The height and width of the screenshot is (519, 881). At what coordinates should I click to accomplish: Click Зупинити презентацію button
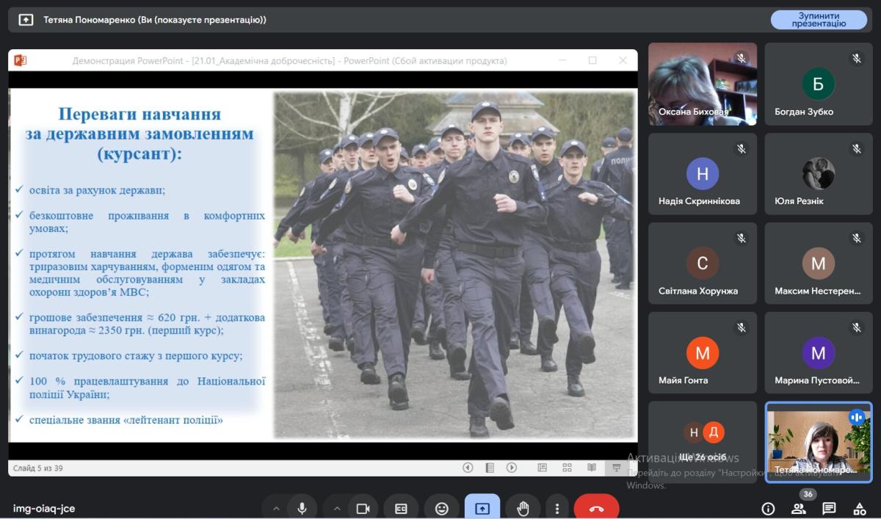click(819, 20)
